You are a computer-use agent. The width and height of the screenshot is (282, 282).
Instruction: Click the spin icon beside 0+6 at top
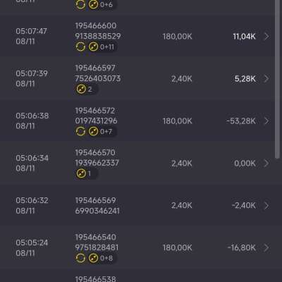click(93, 4)
